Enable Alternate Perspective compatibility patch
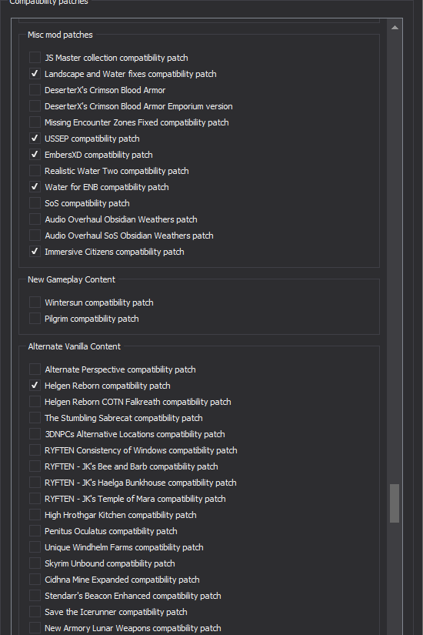This screenshot has height=635, width=423. 35,369
